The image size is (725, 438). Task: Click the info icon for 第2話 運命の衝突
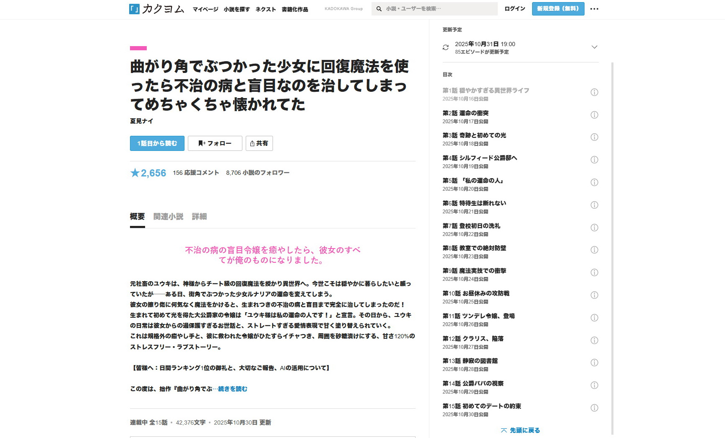(x=594, y=115)
